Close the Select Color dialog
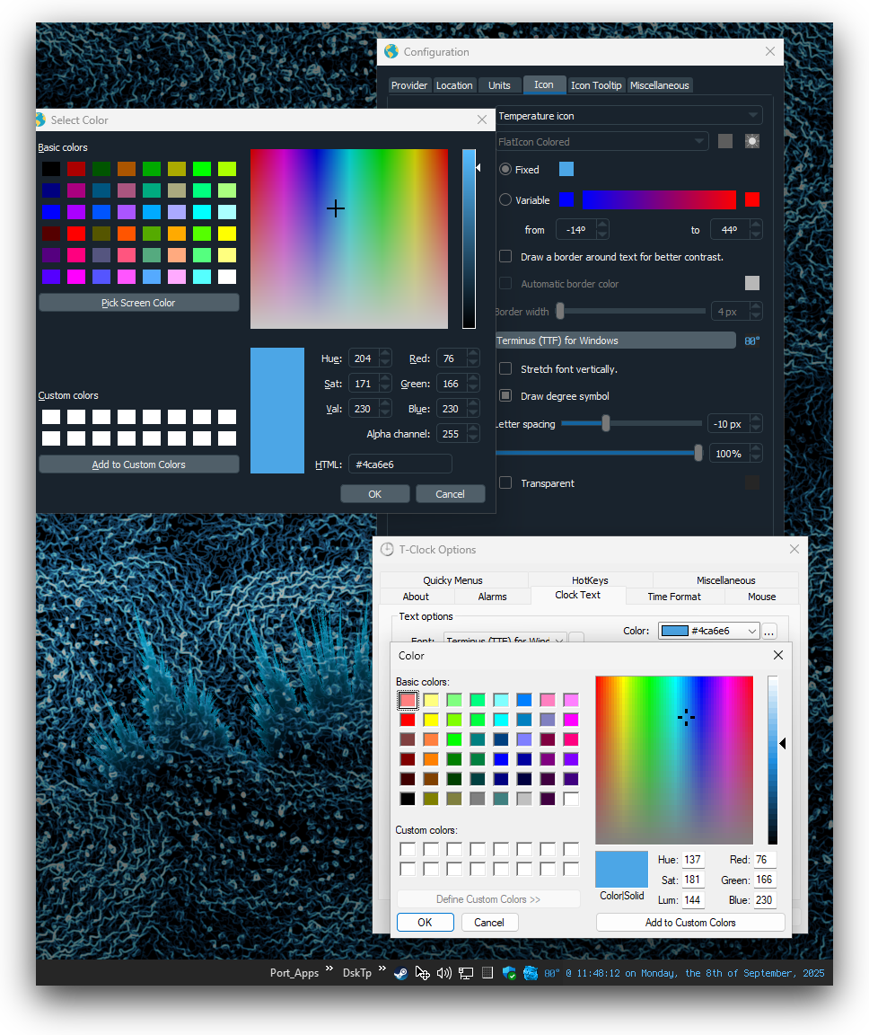The width and height of the screenshot is (869, 1035). pos(482,119)
